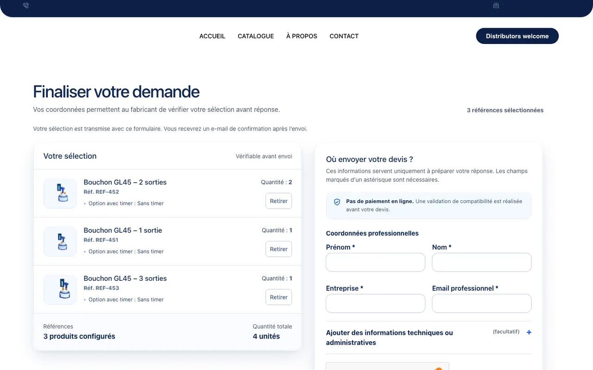Image resolution: width=593 pixels, height=370 pixels.
Task: Click "Bouchon GL45 – 3 sorties" title
Action: point(125,278)
